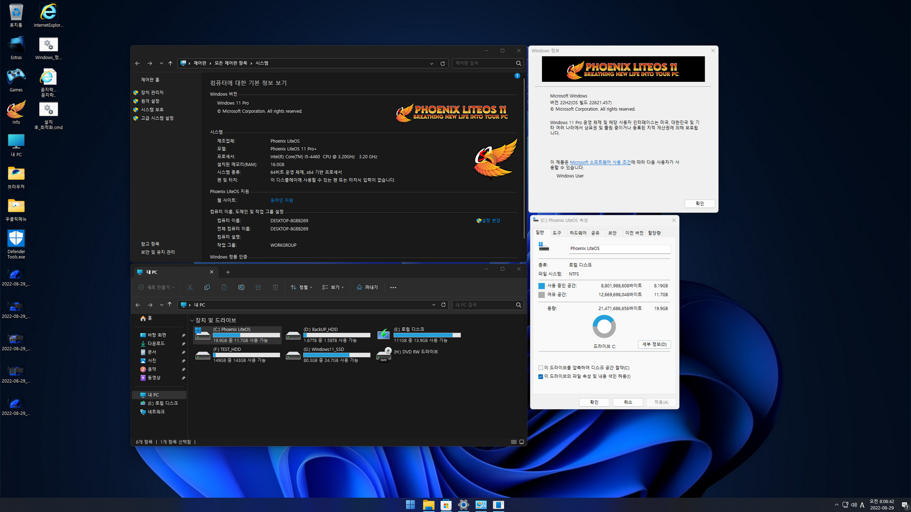Select the D: BackUP_HDD drive

click(328, 335)
